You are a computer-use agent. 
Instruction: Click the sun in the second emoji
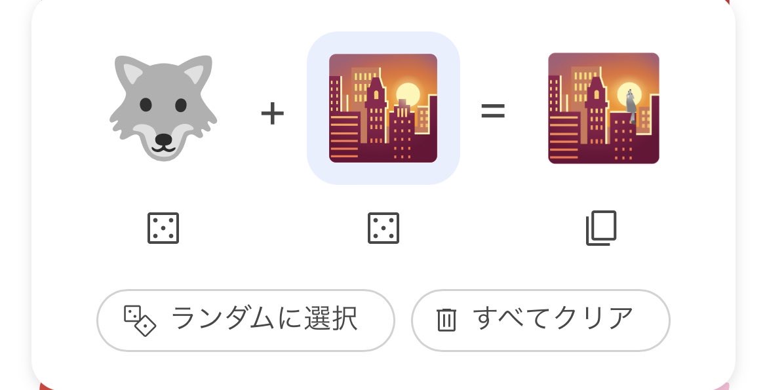pyautogui.click(x=408, y=95)
